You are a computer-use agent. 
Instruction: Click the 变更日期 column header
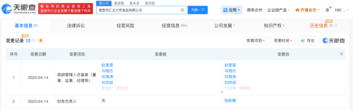click(x=38, y=54)
